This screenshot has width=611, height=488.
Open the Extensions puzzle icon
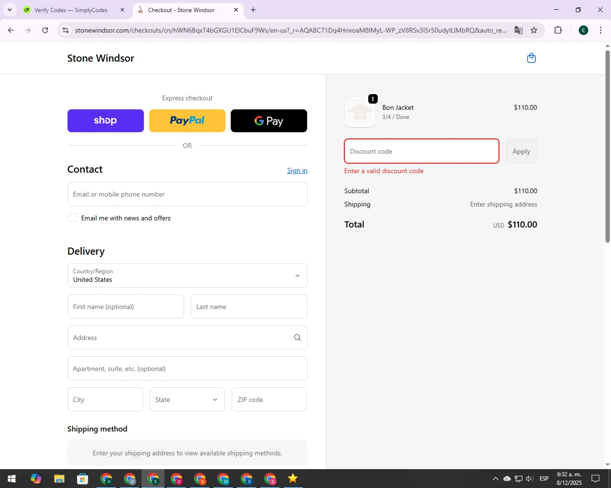pyautogui.click(x=558, y=30)
